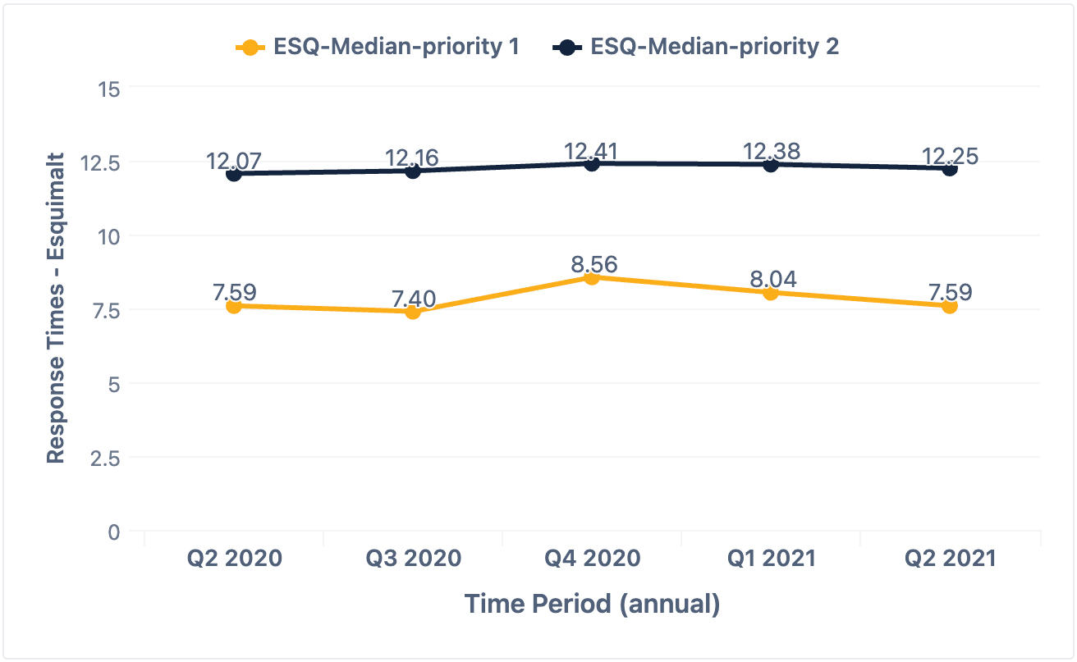Click the orange legend marker for priority 1
Viewport: 1077px width, 662px height.
point(250,47)
